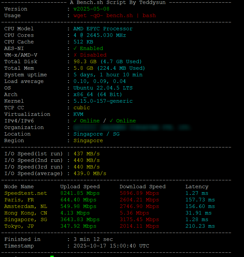
Task: Click the KVM virtualization value
Action: (x=78, y=114)
